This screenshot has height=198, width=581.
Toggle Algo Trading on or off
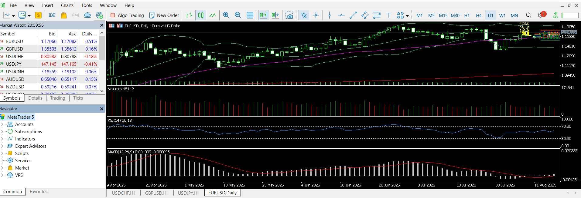pos(127,15)
